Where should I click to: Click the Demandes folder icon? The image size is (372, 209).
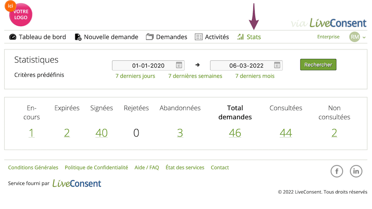150,37
